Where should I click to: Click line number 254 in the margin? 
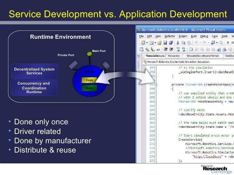coord(152,72)
